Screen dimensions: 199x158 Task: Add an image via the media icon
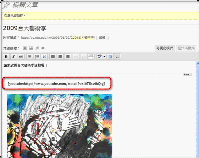(x=25, y=48)
